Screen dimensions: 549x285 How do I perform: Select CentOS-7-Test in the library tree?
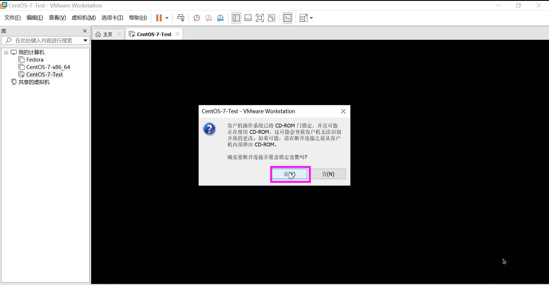pyautogui.click(x=44, y=74)
